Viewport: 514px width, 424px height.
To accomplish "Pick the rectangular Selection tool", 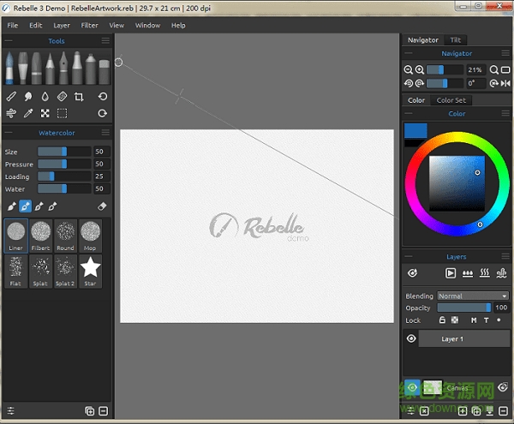I will pyautogui.click(x=62, y=113).
